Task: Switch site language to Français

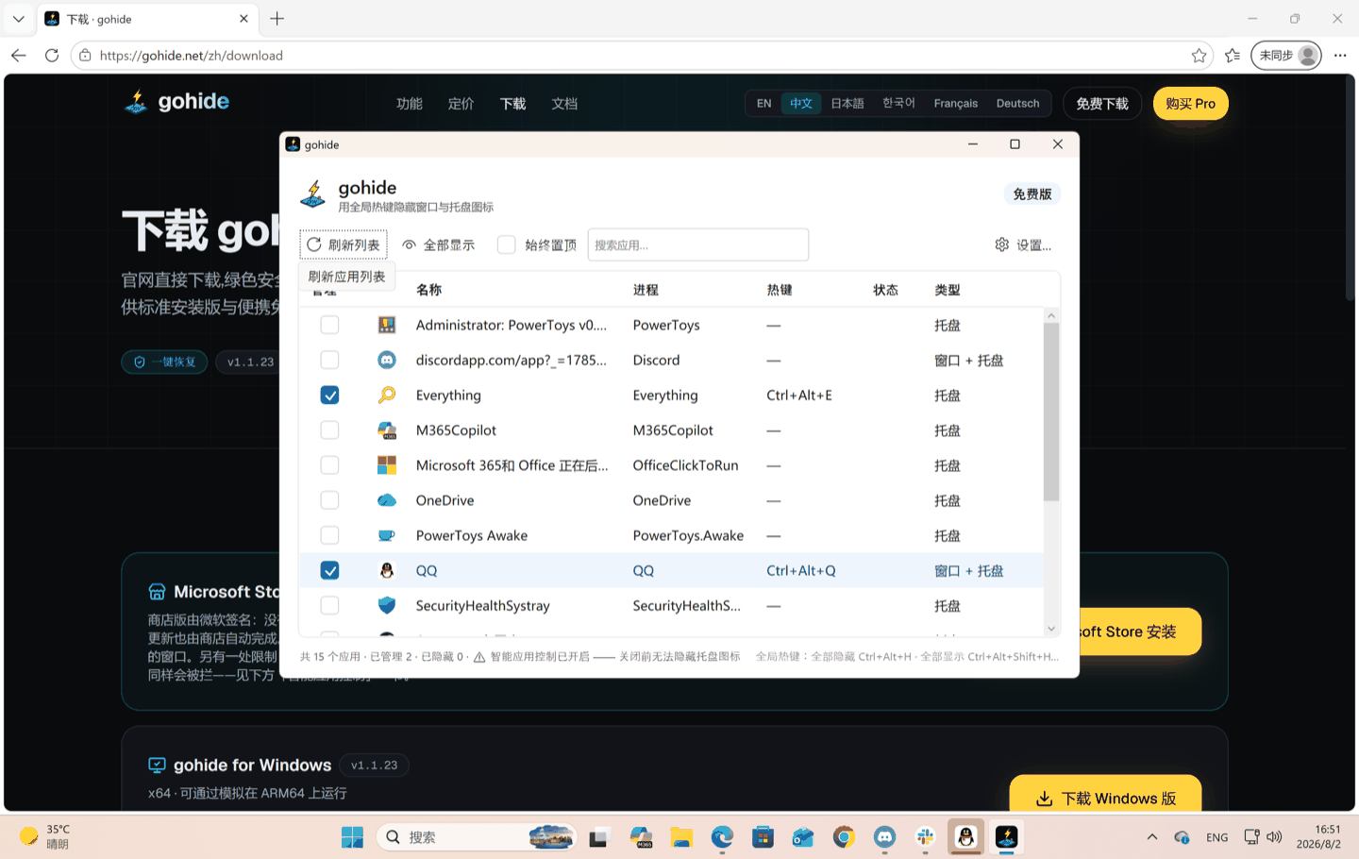Action: (956, 104)
